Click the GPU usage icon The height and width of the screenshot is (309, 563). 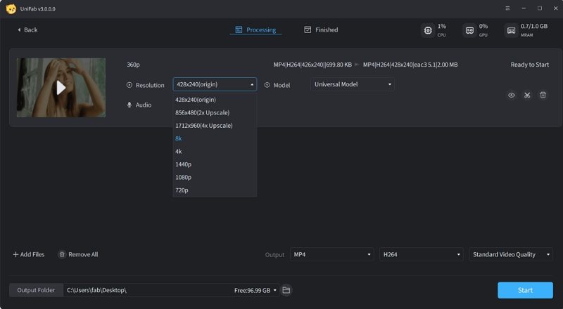469,30
